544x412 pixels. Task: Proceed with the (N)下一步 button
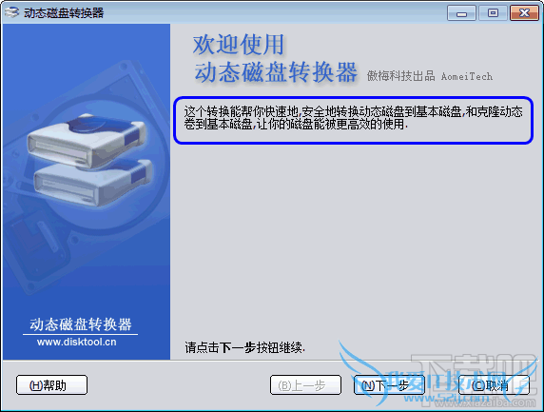pos(389,385)
